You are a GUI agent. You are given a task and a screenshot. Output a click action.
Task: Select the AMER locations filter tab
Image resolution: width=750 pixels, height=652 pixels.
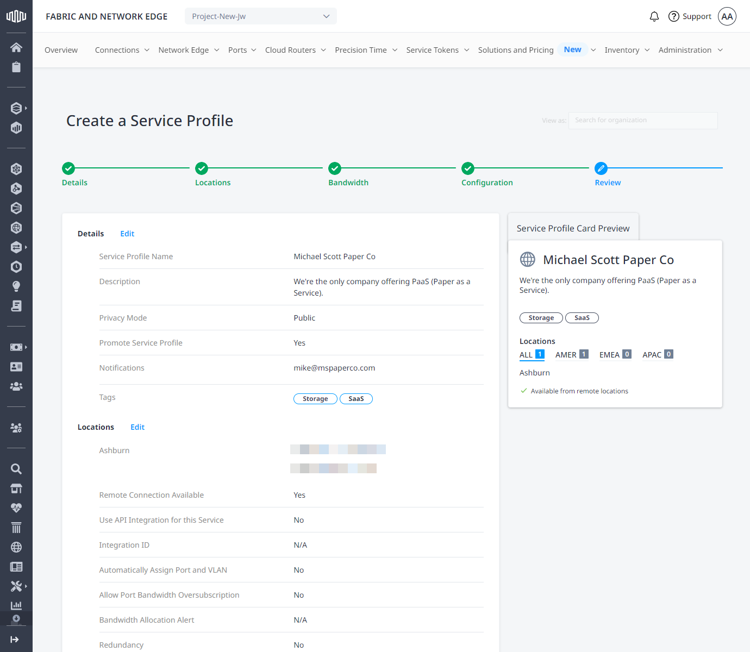[572, 355]
